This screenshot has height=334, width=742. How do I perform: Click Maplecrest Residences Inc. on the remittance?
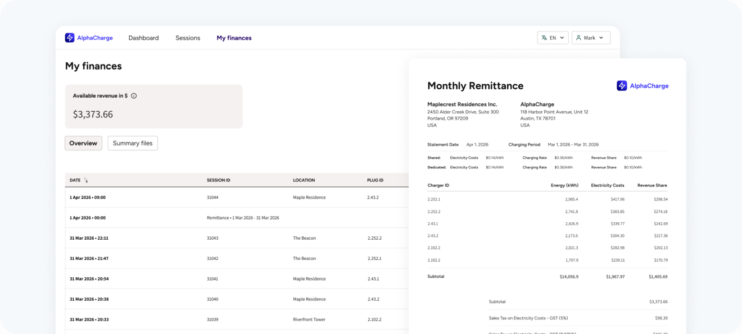point(462,104)
